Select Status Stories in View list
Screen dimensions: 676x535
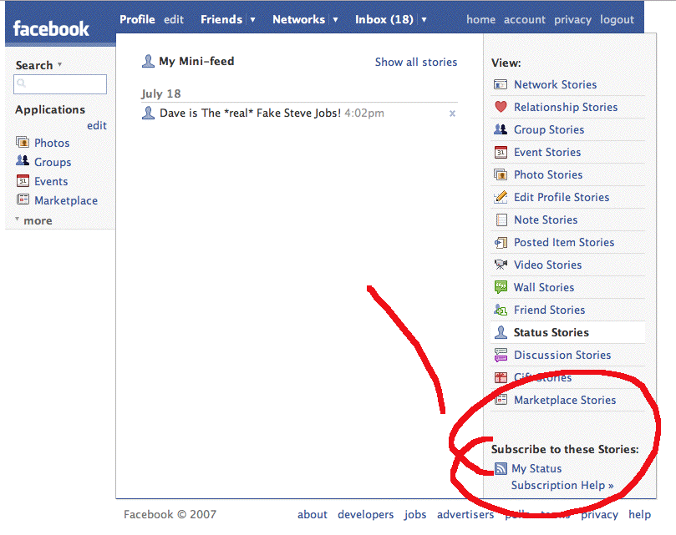pos(551,332)
